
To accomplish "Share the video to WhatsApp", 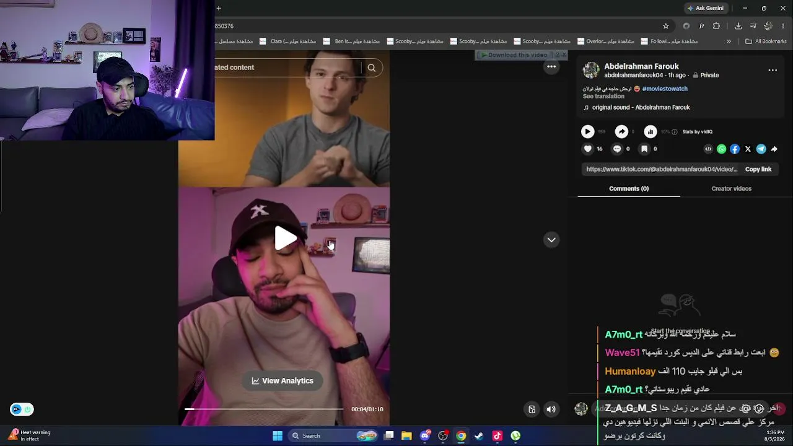I will [x=721, y=149].
